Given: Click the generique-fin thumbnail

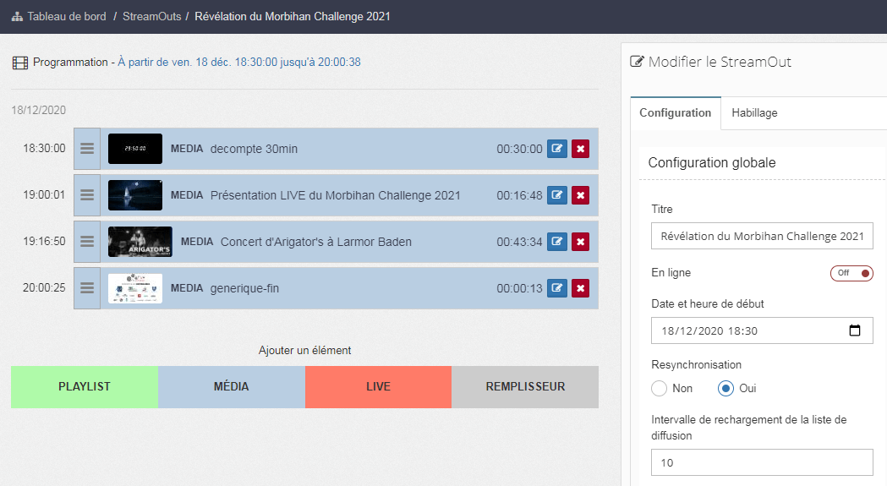Looking at the screenshot, I should [x=135, y=288].
